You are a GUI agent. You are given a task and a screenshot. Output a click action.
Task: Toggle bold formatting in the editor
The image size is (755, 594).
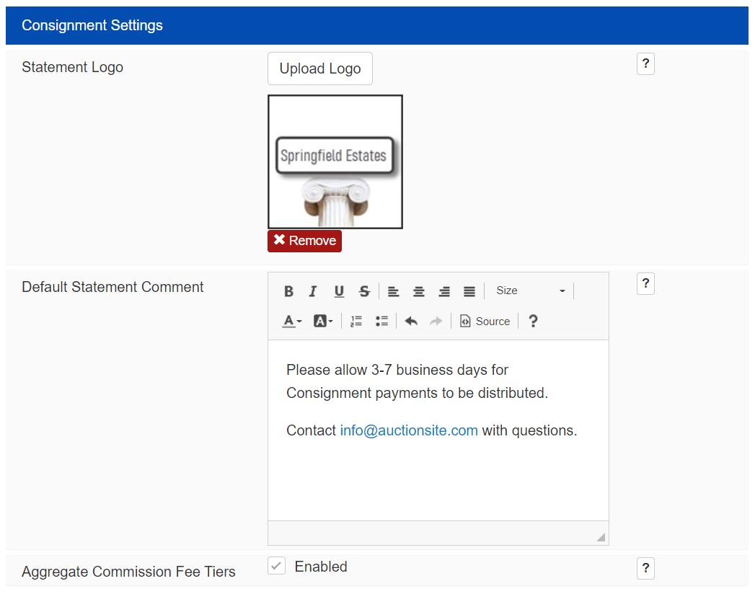tap(288, 291)
